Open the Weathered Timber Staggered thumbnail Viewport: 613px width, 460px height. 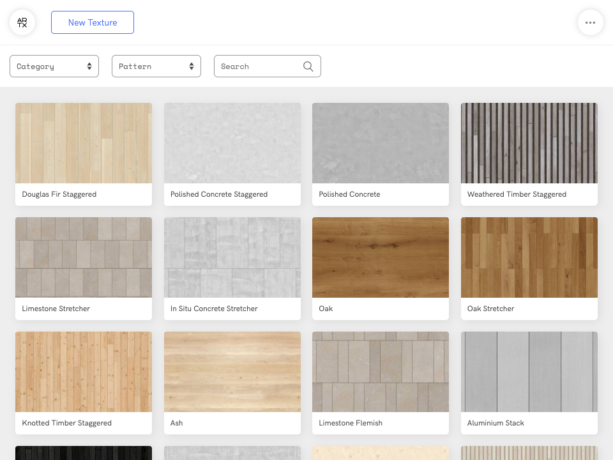pyautogui.click(x=529, y=143)
